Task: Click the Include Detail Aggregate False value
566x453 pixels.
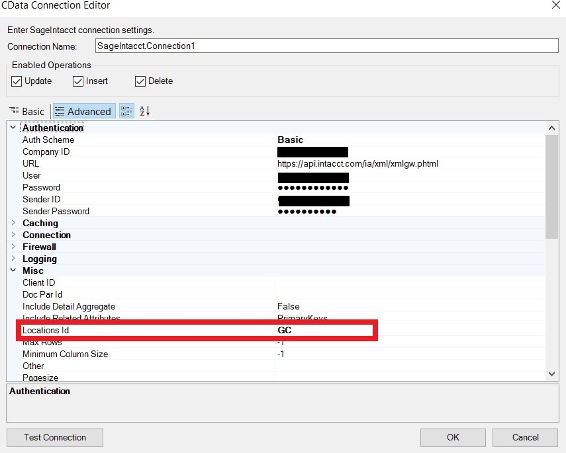Action: (x=289, y=306)
